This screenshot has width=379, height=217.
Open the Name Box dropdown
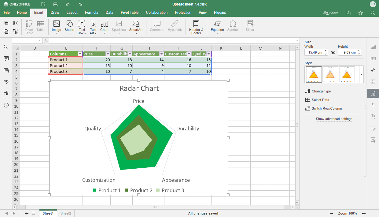(39, 40)
